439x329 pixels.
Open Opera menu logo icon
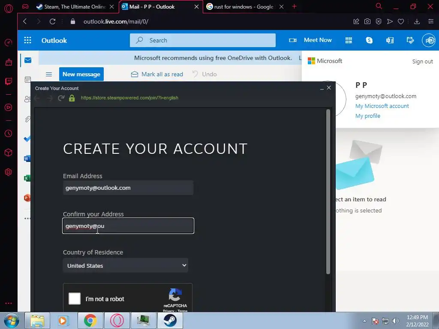(9, 9)
